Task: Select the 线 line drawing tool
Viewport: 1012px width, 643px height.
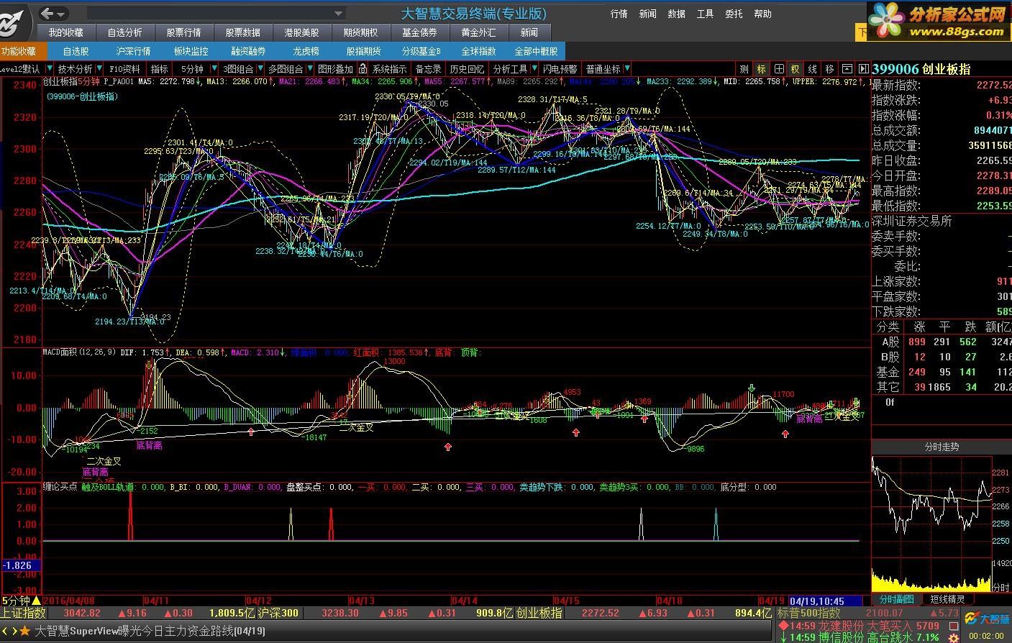Action: click(x=812, y=69)
